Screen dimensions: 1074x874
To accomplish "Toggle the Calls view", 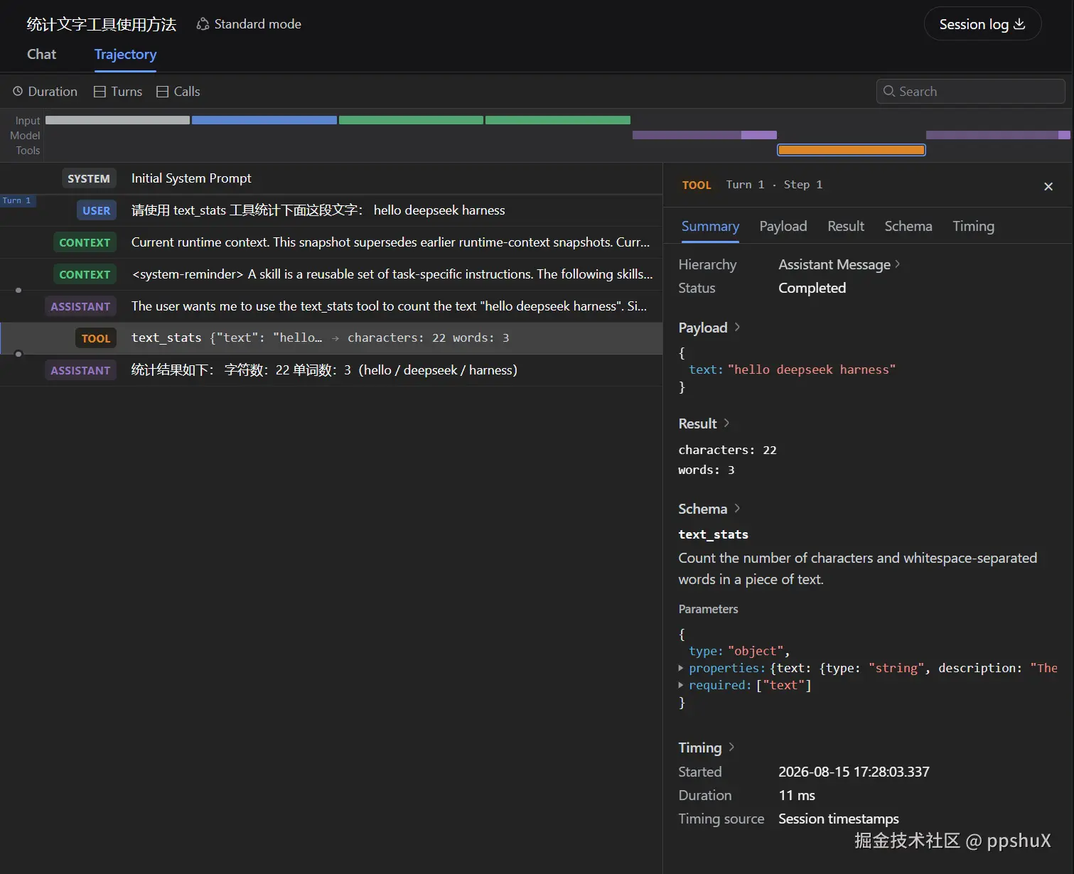I will coord(178,92).
